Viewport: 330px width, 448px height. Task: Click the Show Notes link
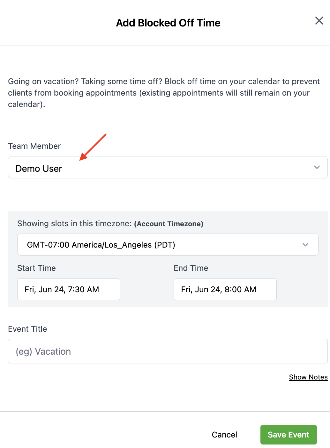coord(308,377)
